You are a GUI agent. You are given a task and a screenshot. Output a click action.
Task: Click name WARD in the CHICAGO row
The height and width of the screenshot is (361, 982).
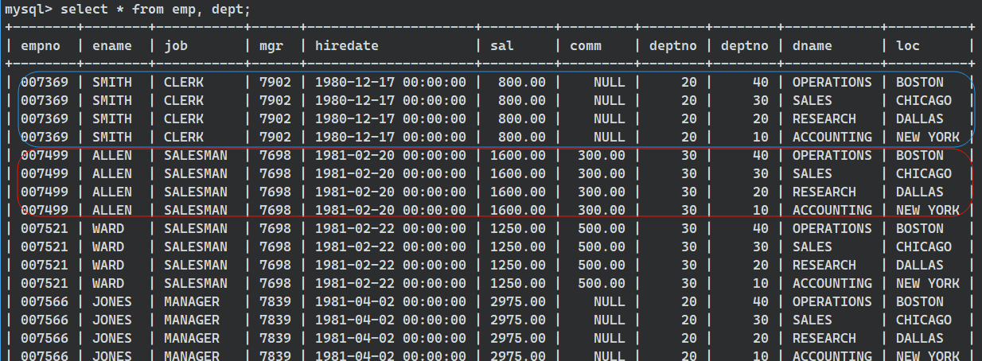(x=108, y=246)
